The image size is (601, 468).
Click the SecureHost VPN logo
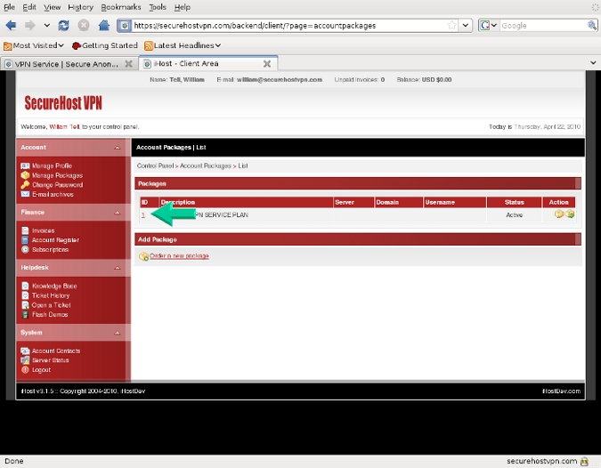click(x=63, y=103)
